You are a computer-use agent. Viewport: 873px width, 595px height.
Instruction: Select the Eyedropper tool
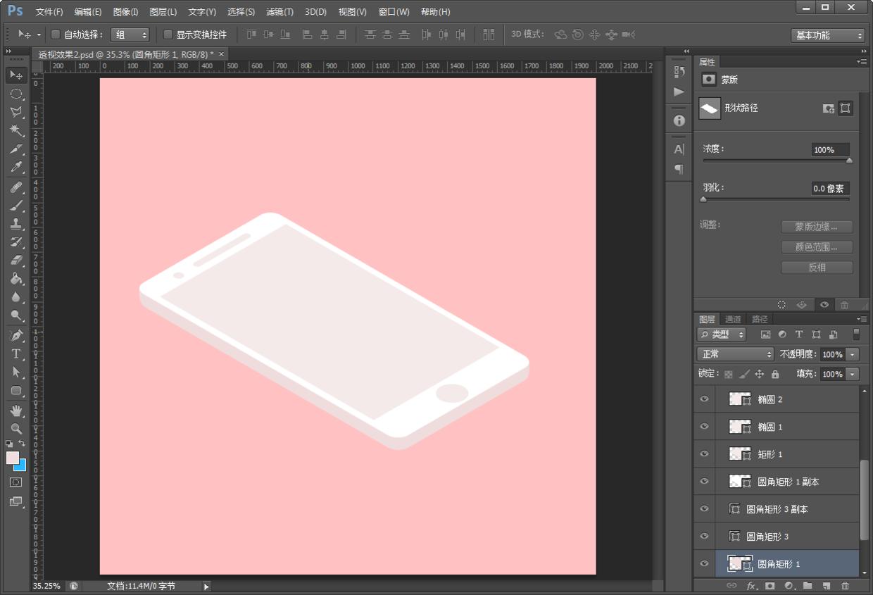[16, 168]
